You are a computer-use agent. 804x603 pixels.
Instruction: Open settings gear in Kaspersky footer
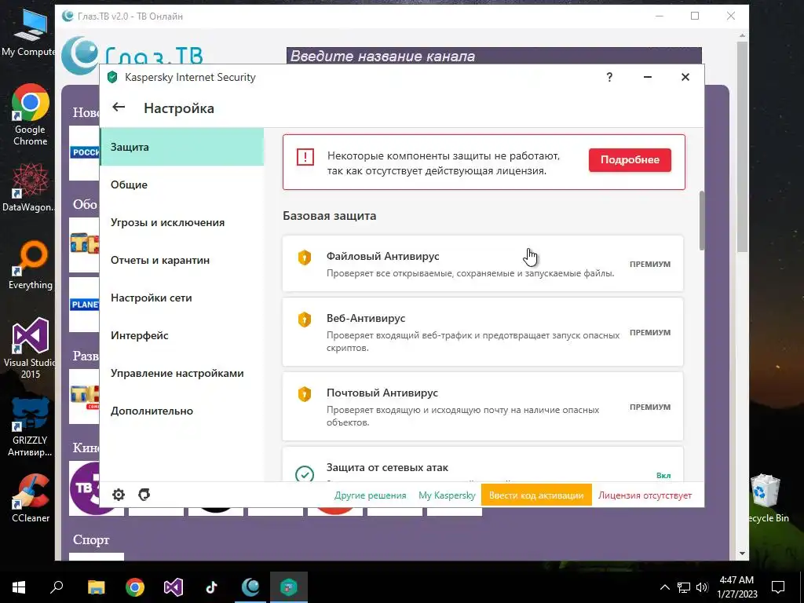pos(119,495)
